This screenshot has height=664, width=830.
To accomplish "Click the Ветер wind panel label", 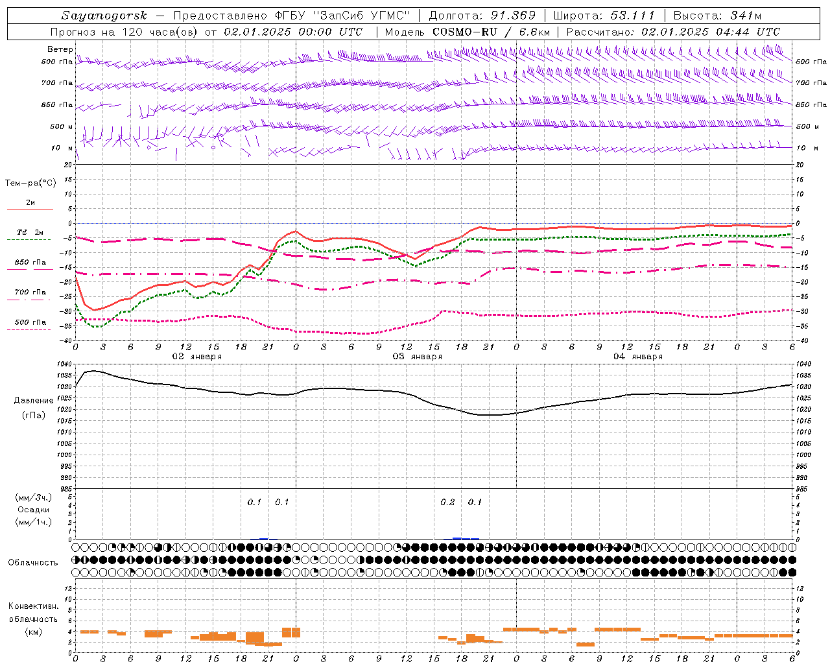I will [60, 49].
